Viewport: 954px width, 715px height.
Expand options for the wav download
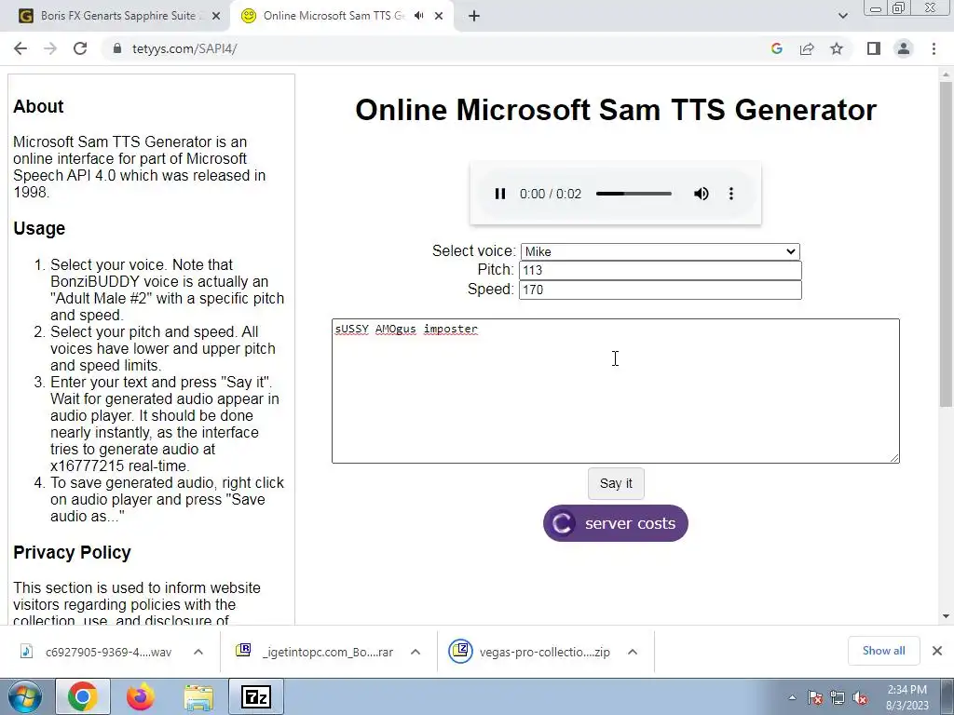pyautogui.click(x=198, y=652)
